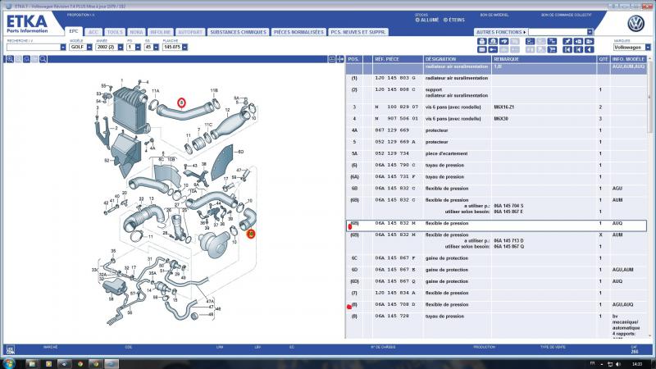Click the navy skip-to-first arrow icon
The width and height of the screenshot is (656, 369).
coord(567,49)
